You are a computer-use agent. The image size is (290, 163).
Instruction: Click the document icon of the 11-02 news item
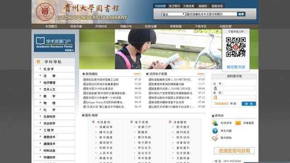(x=85, y=84)
